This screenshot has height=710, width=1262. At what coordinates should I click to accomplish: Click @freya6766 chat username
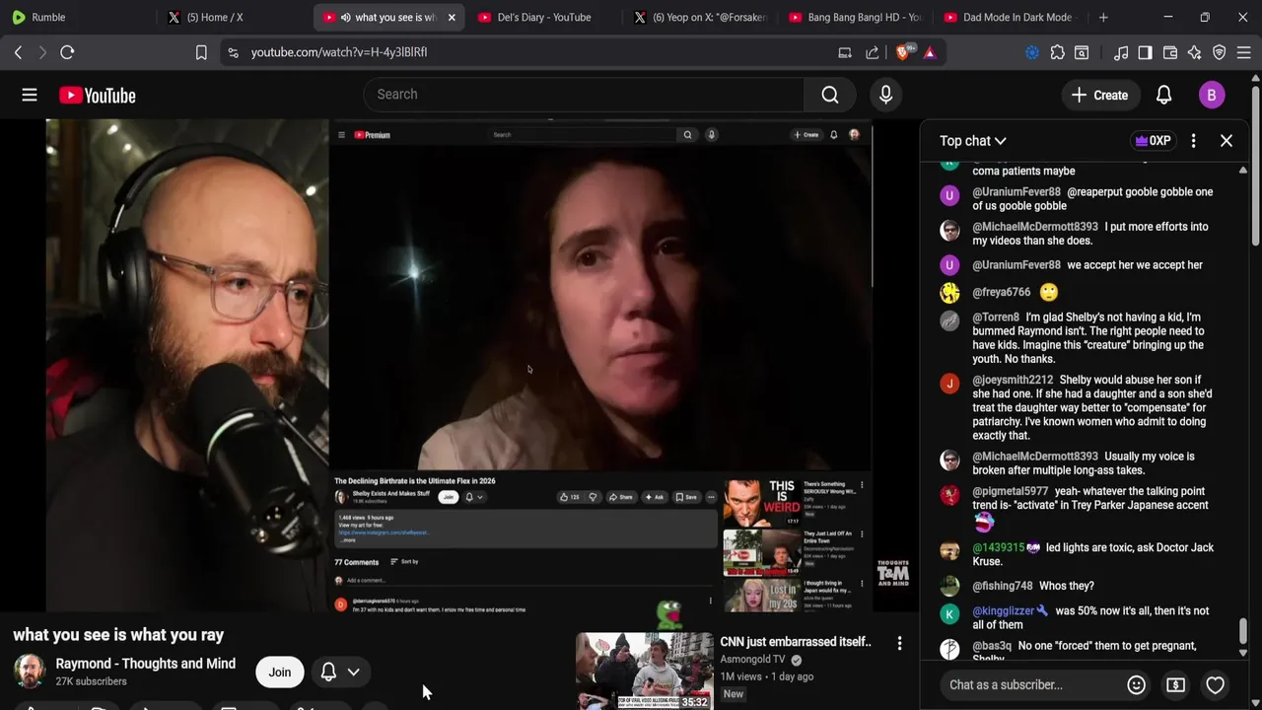click(x=1002, y=292)
